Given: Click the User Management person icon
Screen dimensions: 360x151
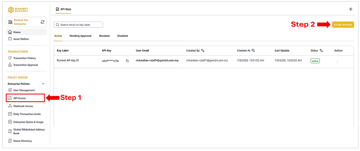Looking at the screenshot, I should pos(10,90).
